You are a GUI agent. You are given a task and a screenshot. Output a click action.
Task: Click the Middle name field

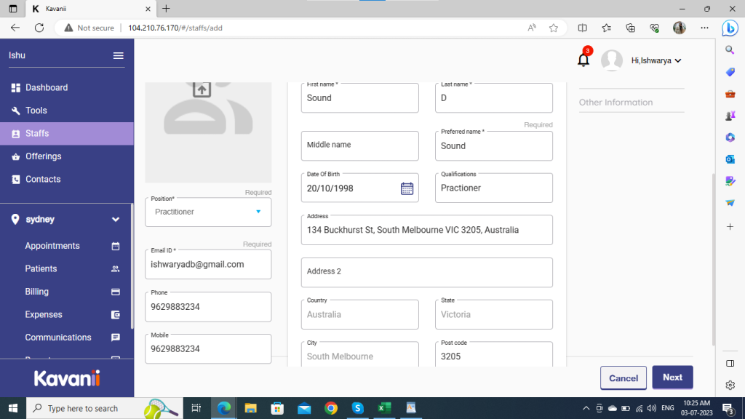359,145
